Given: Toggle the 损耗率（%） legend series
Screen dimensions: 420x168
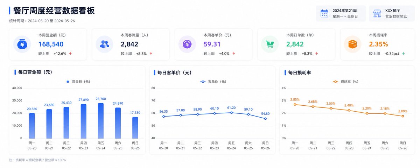Looking at the screenshot, I should (x=345, y=82).
